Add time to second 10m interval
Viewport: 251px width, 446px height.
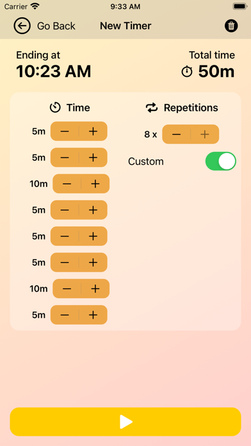tap(95, 289)
